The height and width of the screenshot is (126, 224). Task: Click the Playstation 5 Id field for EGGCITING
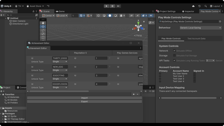click(x=101, y=75)
